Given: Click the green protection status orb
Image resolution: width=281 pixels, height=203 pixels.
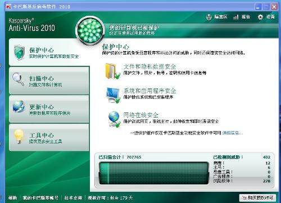Looking at the screenshot, I should [x=90, y=30].
